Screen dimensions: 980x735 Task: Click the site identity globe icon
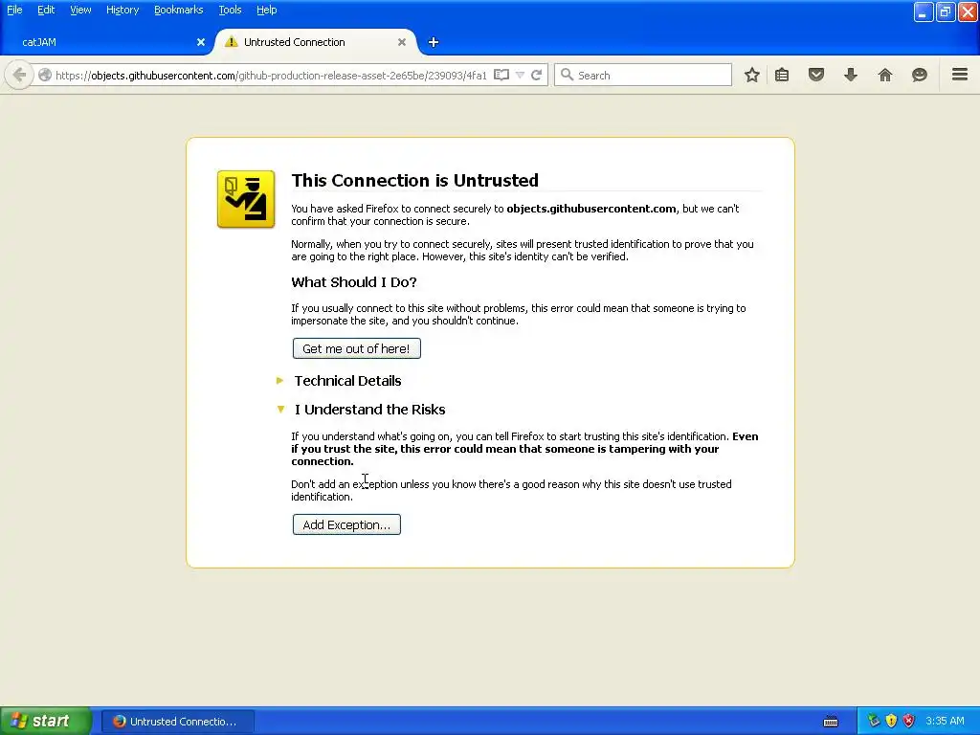coord(45,76)
